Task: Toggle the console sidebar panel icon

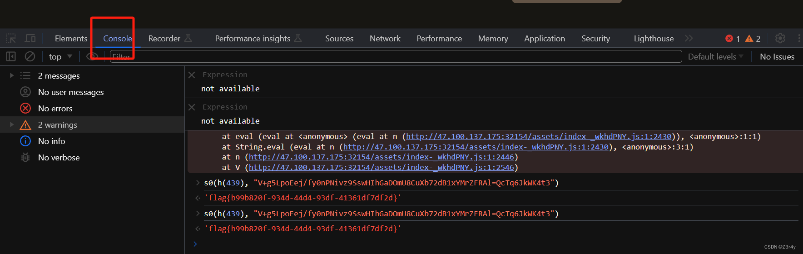Action: (x=11, y=56)
